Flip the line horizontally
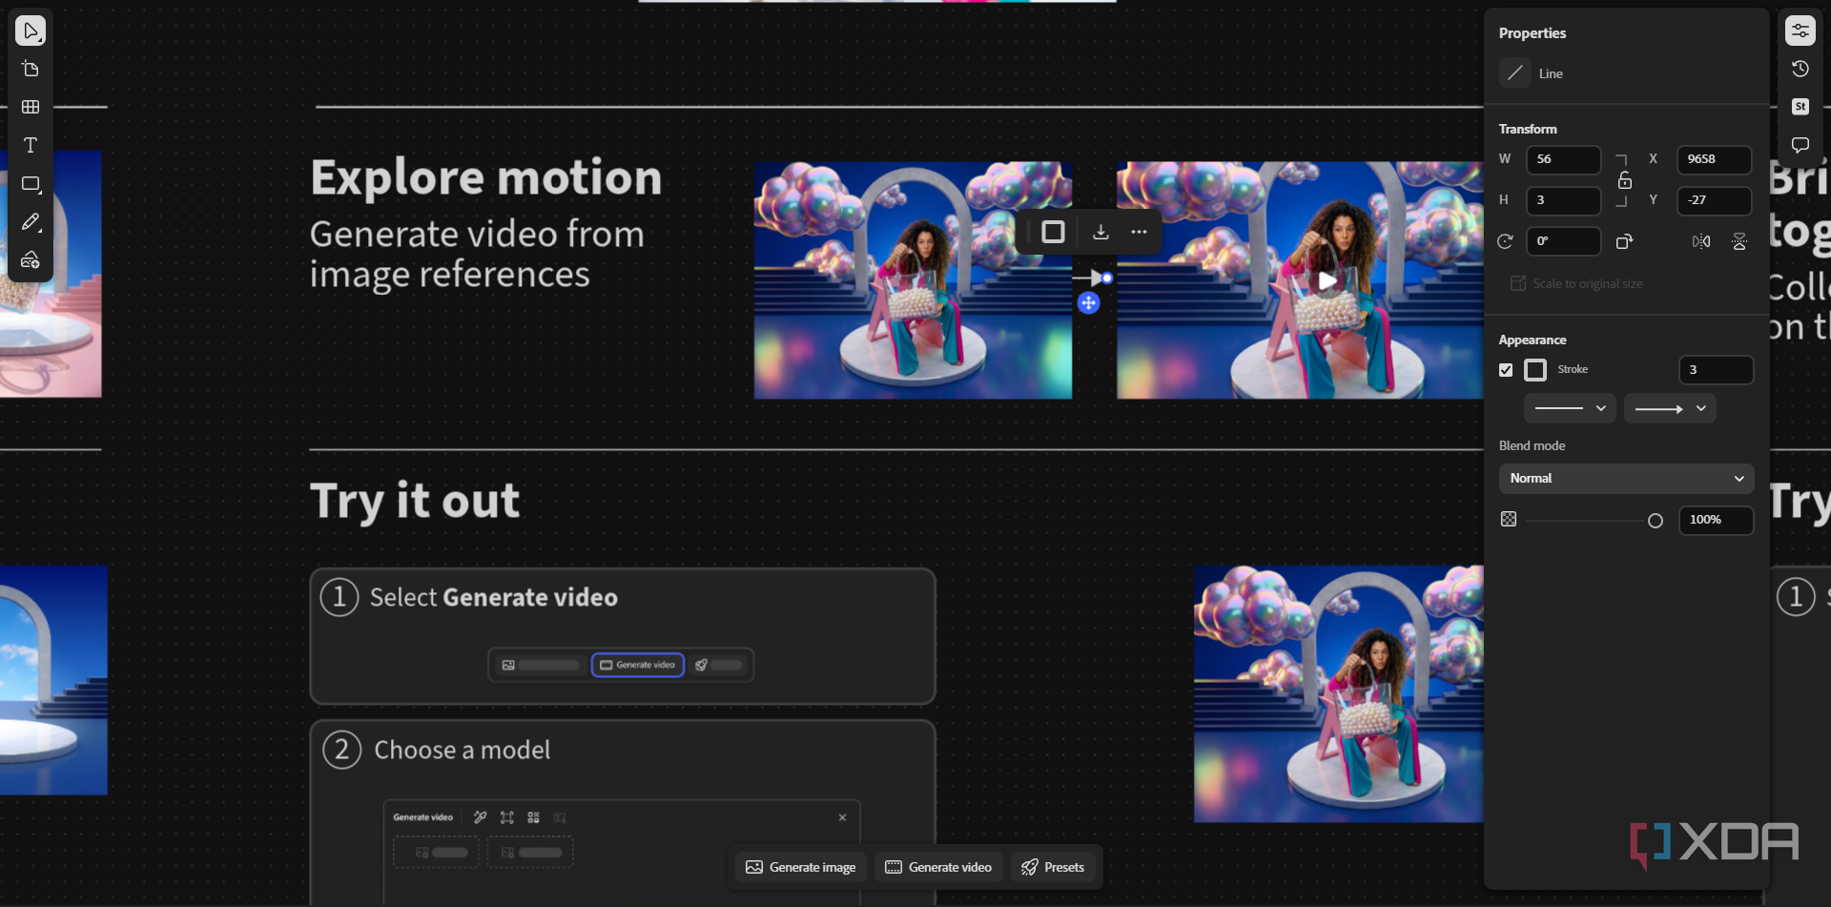 coord(1701,241)
